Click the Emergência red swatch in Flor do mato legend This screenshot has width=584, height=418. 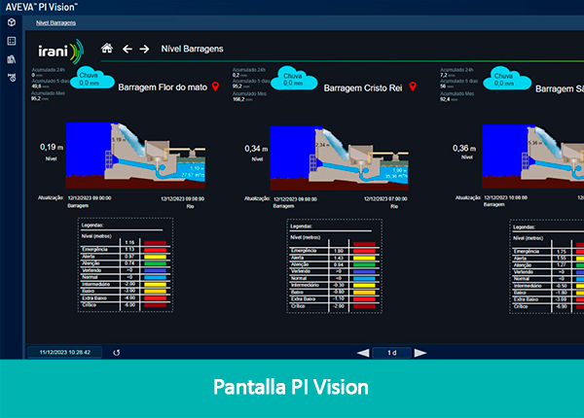point(156,250)
